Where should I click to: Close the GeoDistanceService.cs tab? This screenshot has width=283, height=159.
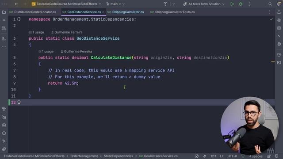pyautogui.click(x=103, y=12)
